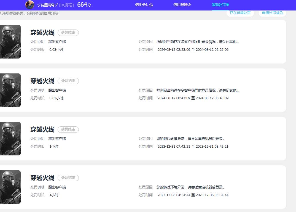The width and height of the screenshot is (296, 212).
Task: Click game thumbnail of the 00:41:09 punishment record
Action: click(x=10, y=90)
